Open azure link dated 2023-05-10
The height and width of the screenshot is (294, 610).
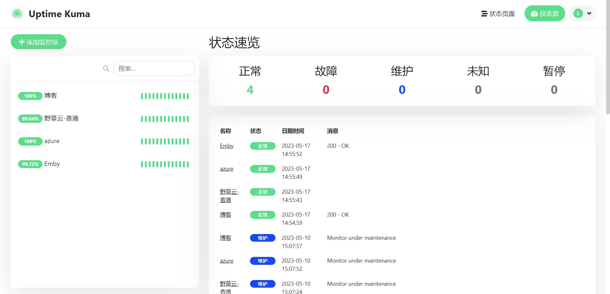[x=227, y=261]
